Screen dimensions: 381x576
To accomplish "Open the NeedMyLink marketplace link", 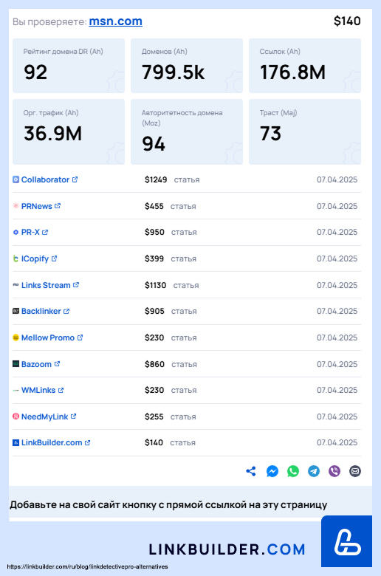I will 44,416.
